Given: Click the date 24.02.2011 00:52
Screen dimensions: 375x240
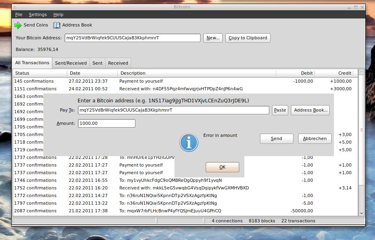Looking at the screenshot, I should (x=88, y=89).
